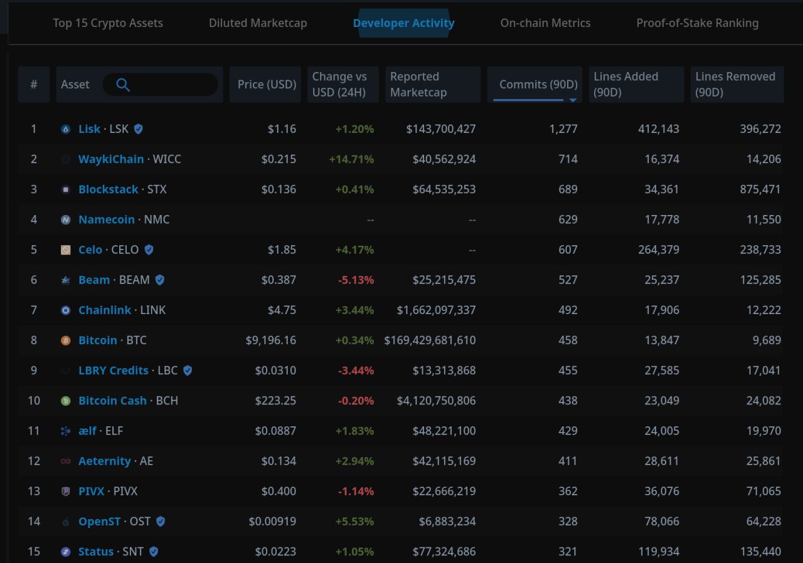Click the $9,196.16 Bitcoin price cell

(x=271, y=340)
